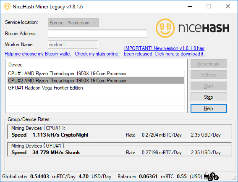The image size is (238, 182).
Task: Click the Bitcoin Address input field
Action: (x=98, y=34)
